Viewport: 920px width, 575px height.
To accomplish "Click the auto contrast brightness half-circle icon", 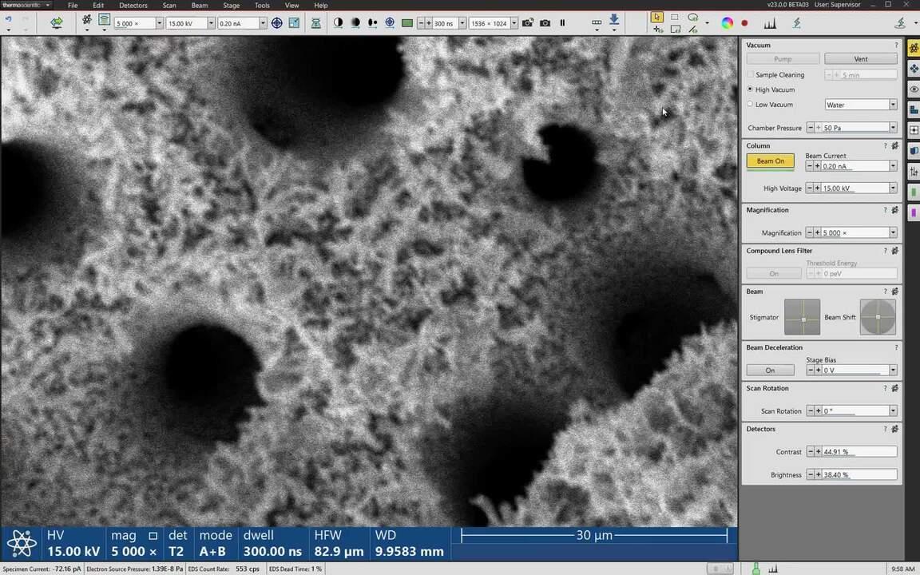I will click(x=338, y=23).
